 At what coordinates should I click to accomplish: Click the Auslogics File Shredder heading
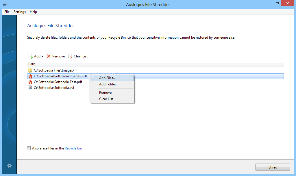[51, 26]
